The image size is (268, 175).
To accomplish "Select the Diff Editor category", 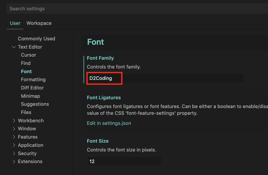I will 32,88.
